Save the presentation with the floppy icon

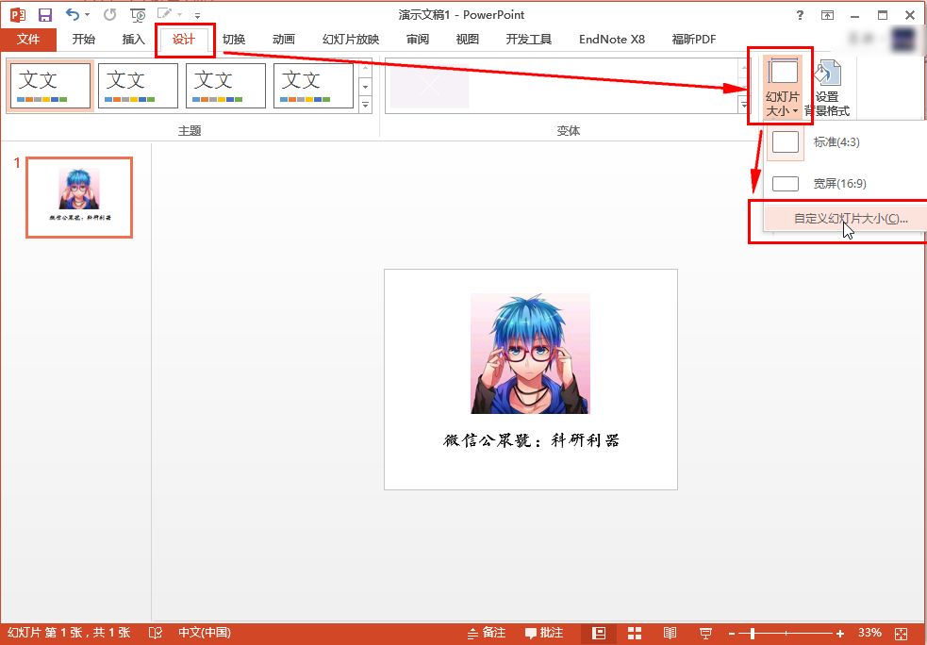point(45,15)
